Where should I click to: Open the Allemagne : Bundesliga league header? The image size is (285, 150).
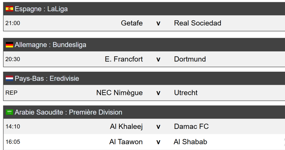[x=50, y=45]
